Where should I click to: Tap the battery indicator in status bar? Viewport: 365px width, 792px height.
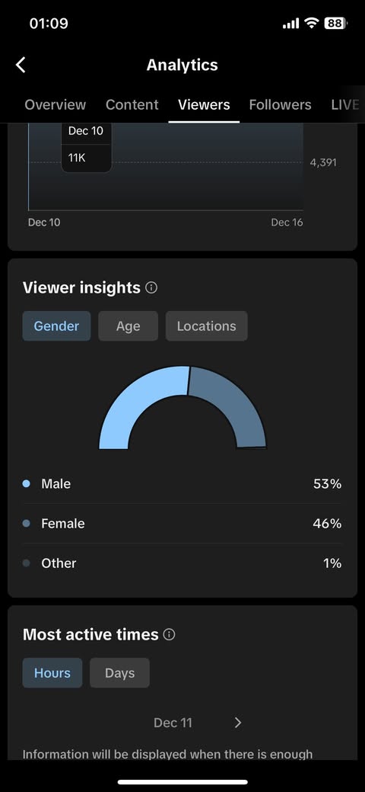click(x=336, y=23)
